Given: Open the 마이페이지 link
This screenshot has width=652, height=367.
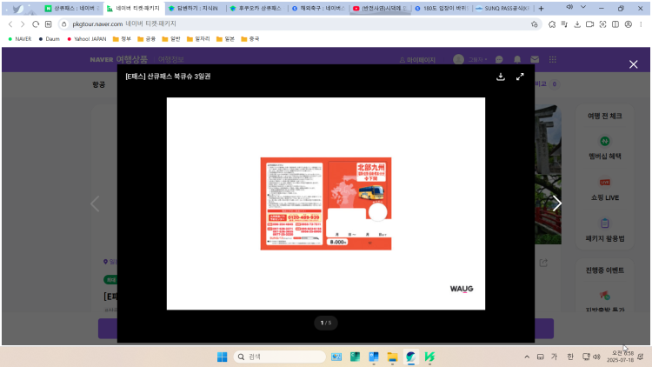Looking at the screenshot, I should (417, 60).
